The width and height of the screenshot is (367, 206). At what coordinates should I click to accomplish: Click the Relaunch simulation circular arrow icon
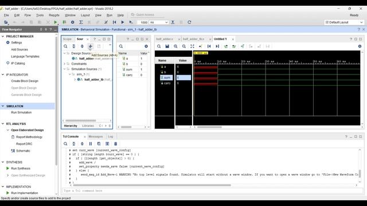[189, 22]
